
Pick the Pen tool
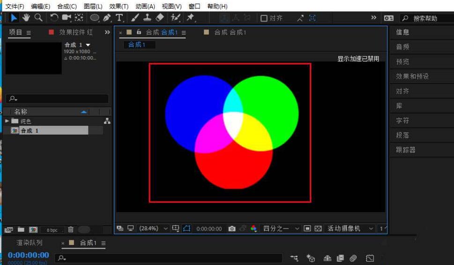point(107,18)
